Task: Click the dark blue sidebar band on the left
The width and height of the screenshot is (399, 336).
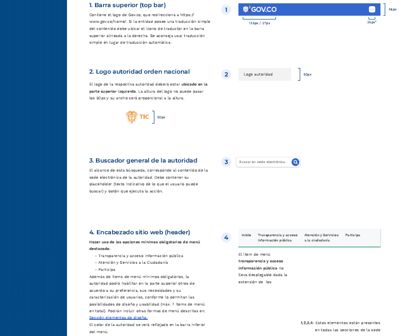Action: 33,166
